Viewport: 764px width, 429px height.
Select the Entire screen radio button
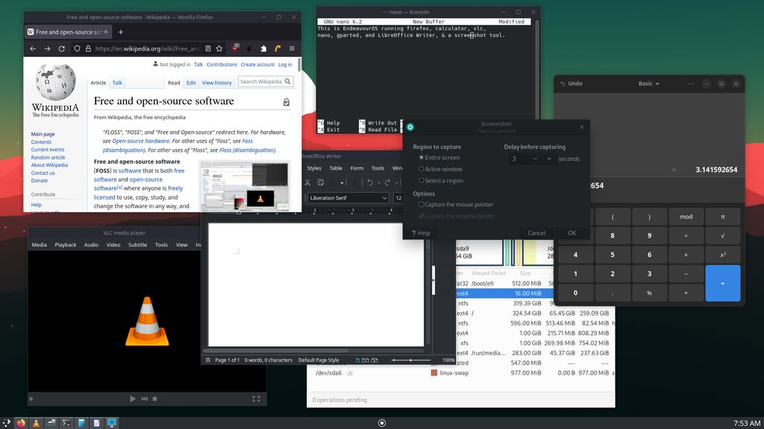point(422,158)
